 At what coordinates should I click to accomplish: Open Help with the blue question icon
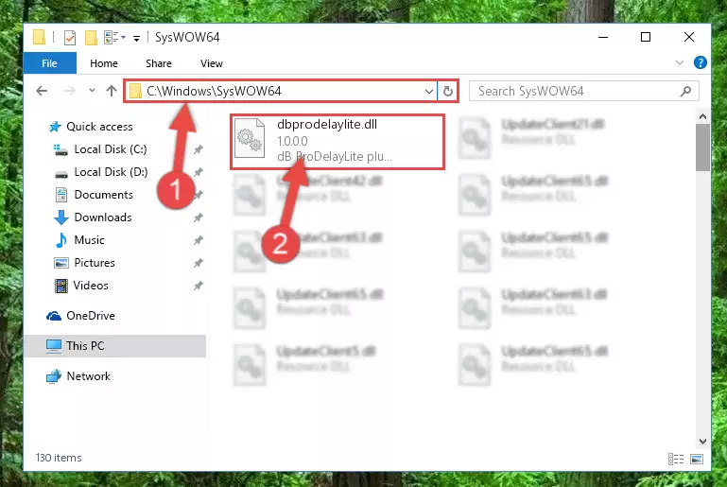(701, 62)
